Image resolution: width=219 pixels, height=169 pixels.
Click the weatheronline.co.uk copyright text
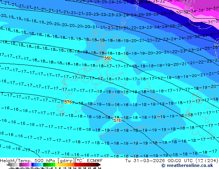point(187,166)
